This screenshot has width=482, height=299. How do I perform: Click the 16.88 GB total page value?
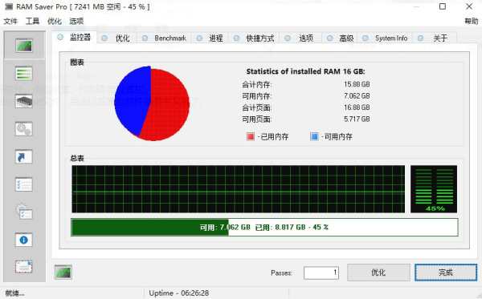pos(357,107)
